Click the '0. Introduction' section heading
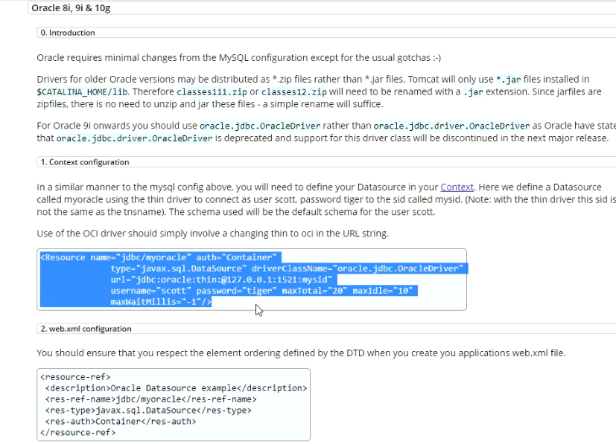The height and width of the screenshot is (444, 616). 68,33
